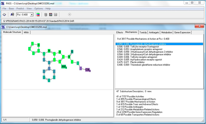Switch to Toxicity tab
Screen dimensions: 206x124
coord(143,32)
